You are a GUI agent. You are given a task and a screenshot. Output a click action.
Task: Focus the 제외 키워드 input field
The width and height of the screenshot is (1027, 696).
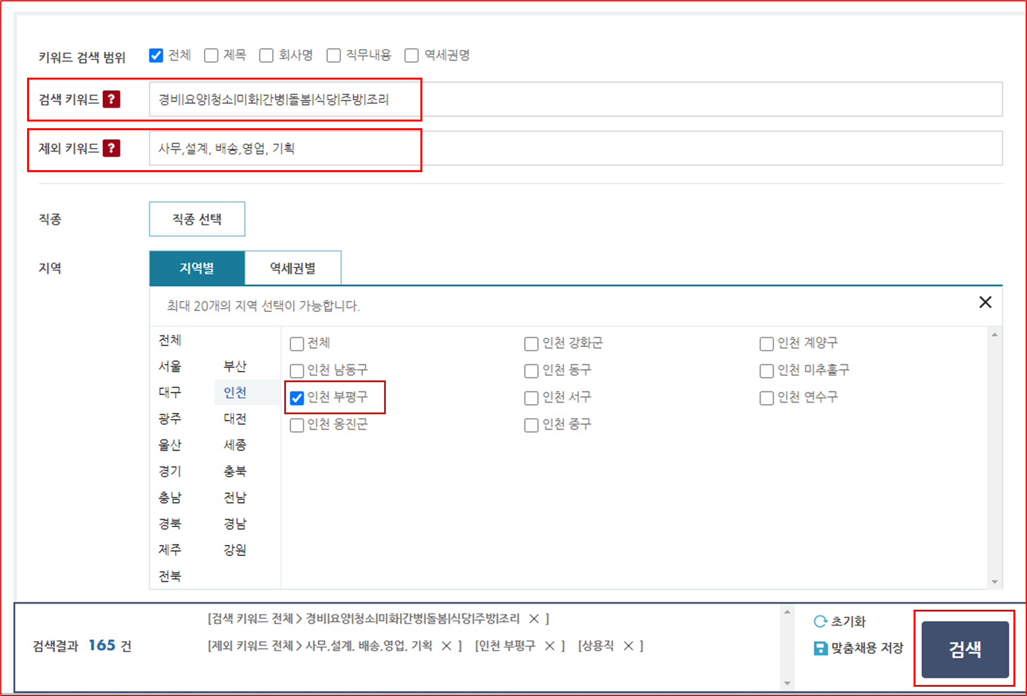pos(576,148)
